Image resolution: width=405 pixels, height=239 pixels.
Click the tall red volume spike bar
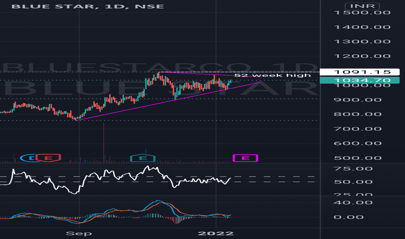coord(103,143)
